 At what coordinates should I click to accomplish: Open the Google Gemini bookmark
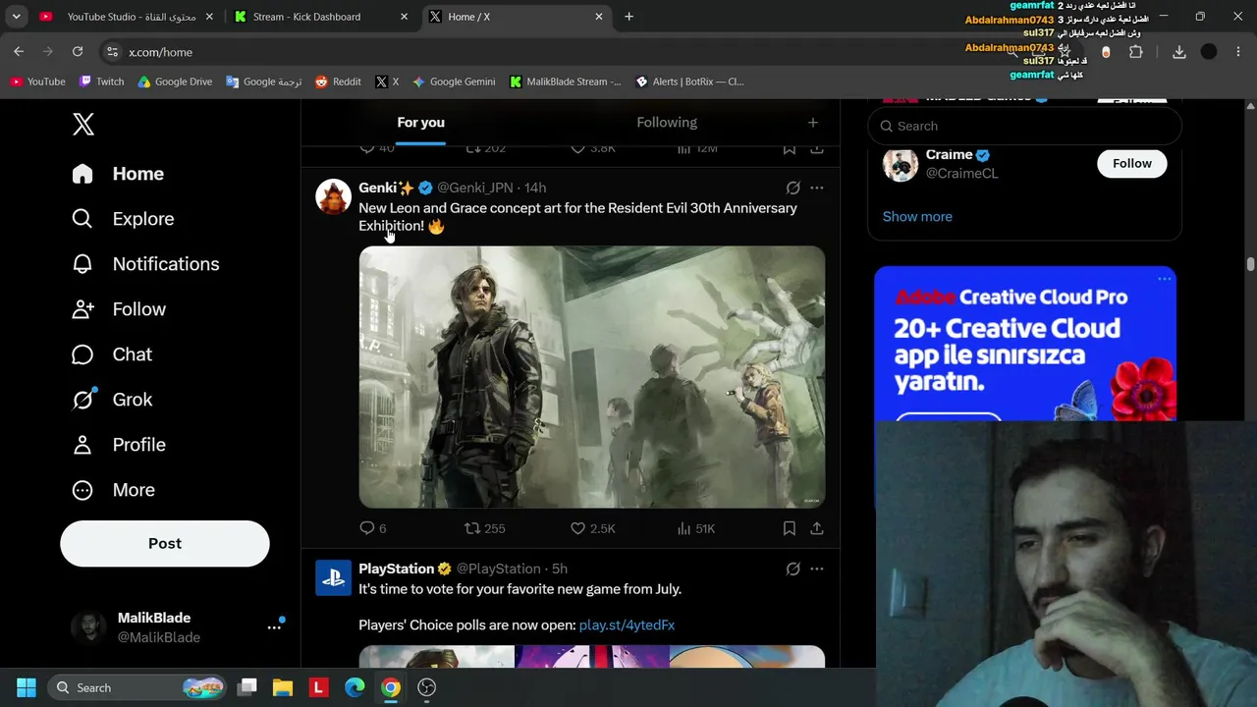coord(454,82)
